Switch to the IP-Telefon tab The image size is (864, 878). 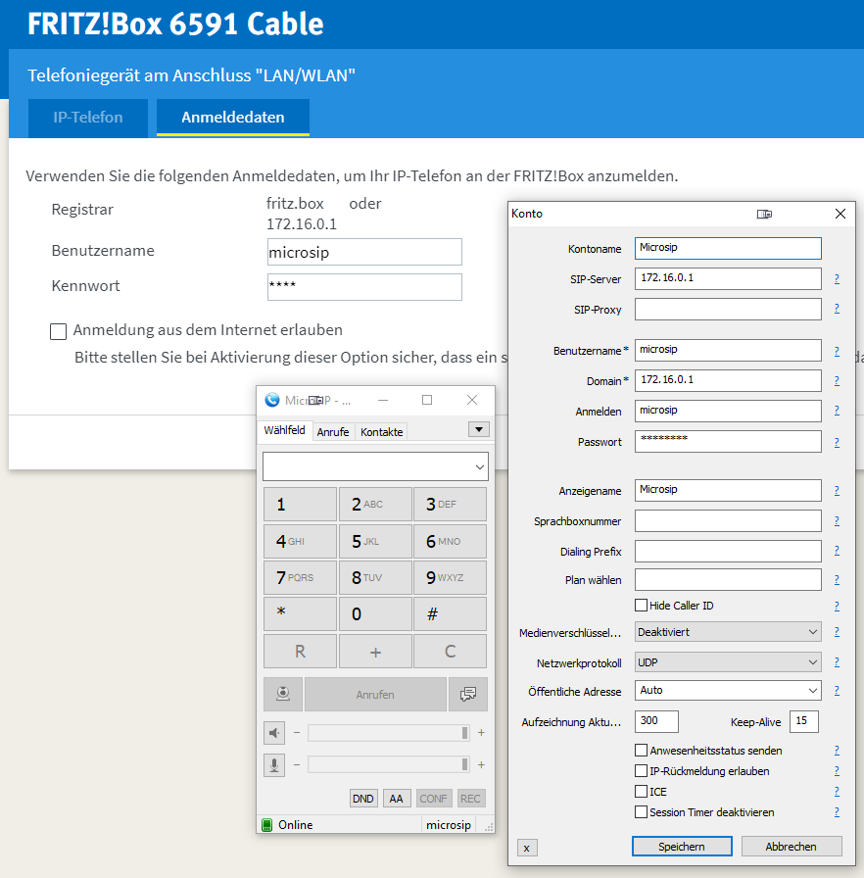(88, 118)
